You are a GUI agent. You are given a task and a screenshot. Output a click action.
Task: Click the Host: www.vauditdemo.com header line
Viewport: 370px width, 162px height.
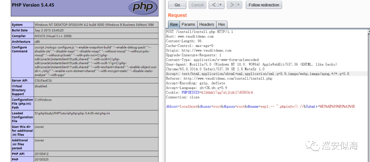(190, 36)
